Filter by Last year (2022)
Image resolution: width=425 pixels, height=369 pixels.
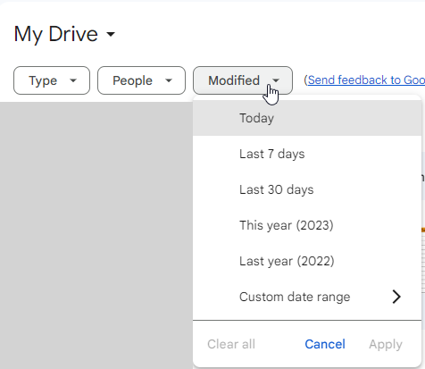pos(307,261)
